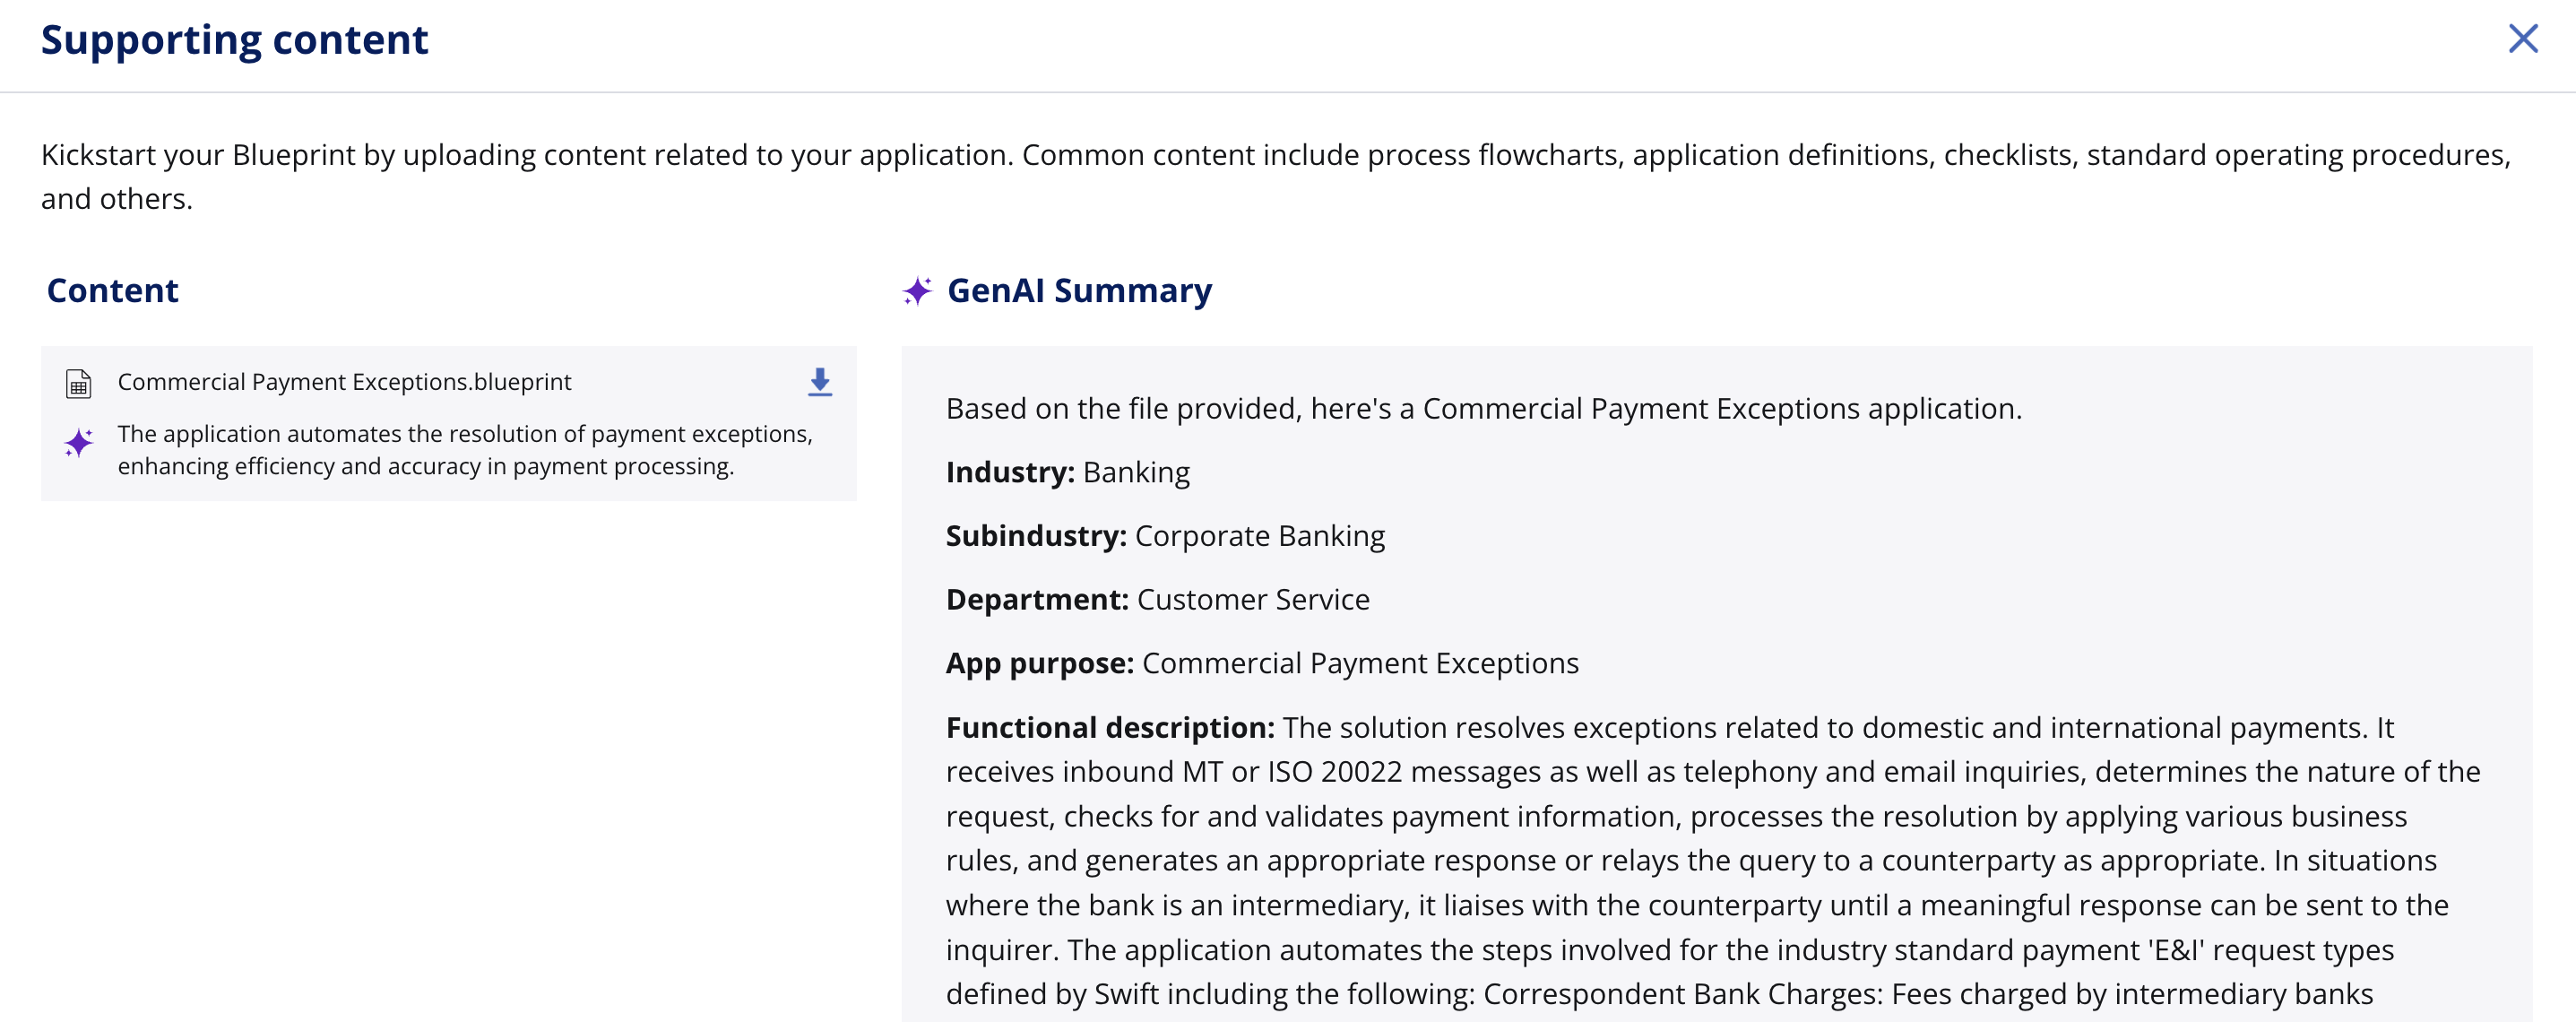Viewport: 2576px width, 1022px height.
Task: Click the Industry: Banking line
Action: tap(1067, 472)
